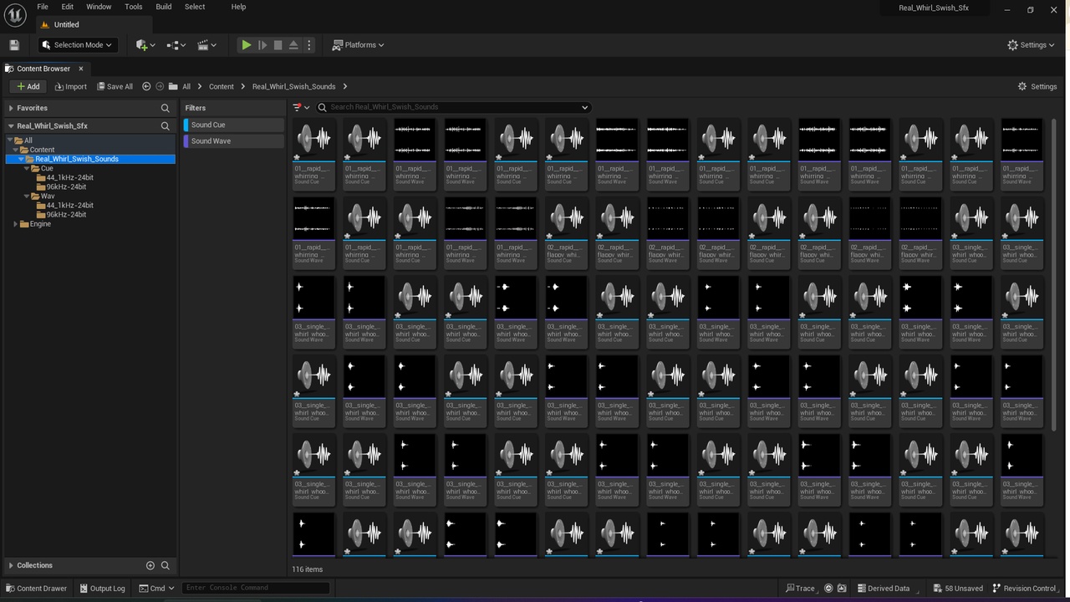1070x602 pixels.
Task: Expand the Favorites section
Action: coord(11,108)
